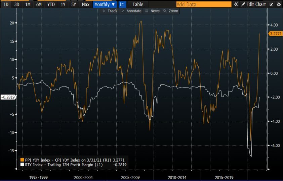This screenshot has width=283, height=181.
Task: Click the left axis value -15
Action: tap(11, 151)
